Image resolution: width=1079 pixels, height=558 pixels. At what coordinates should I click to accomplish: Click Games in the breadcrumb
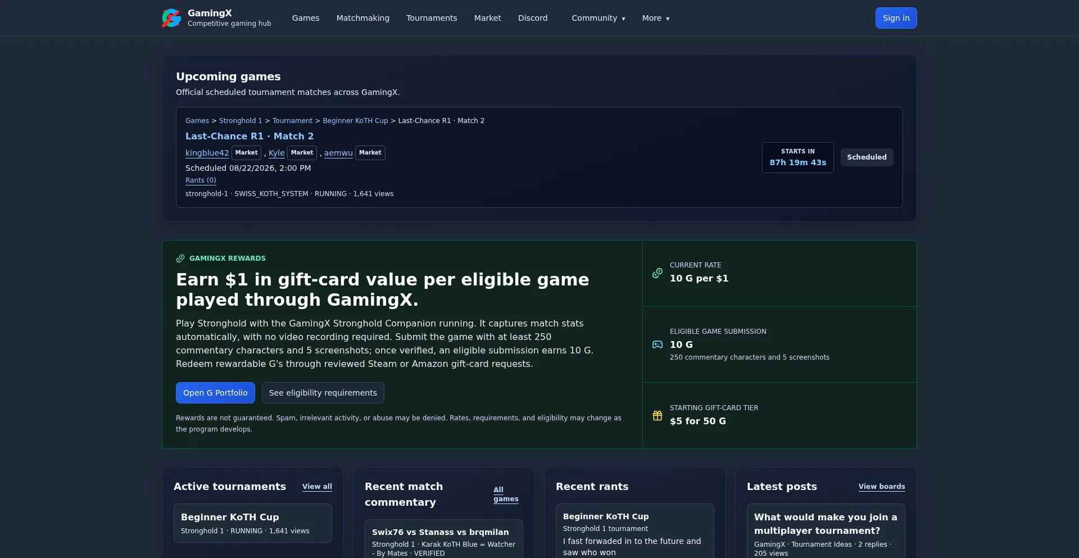(x=197, y=121)
